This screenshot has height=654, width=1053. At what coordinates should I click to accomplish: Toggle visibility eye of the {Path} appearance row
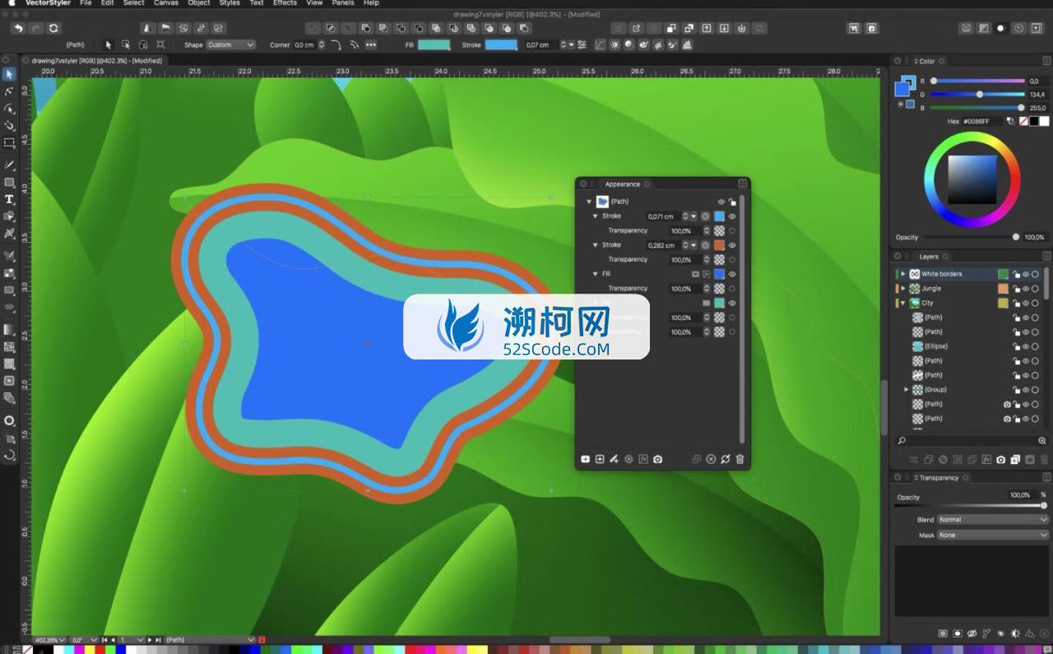tap(721, 202)
